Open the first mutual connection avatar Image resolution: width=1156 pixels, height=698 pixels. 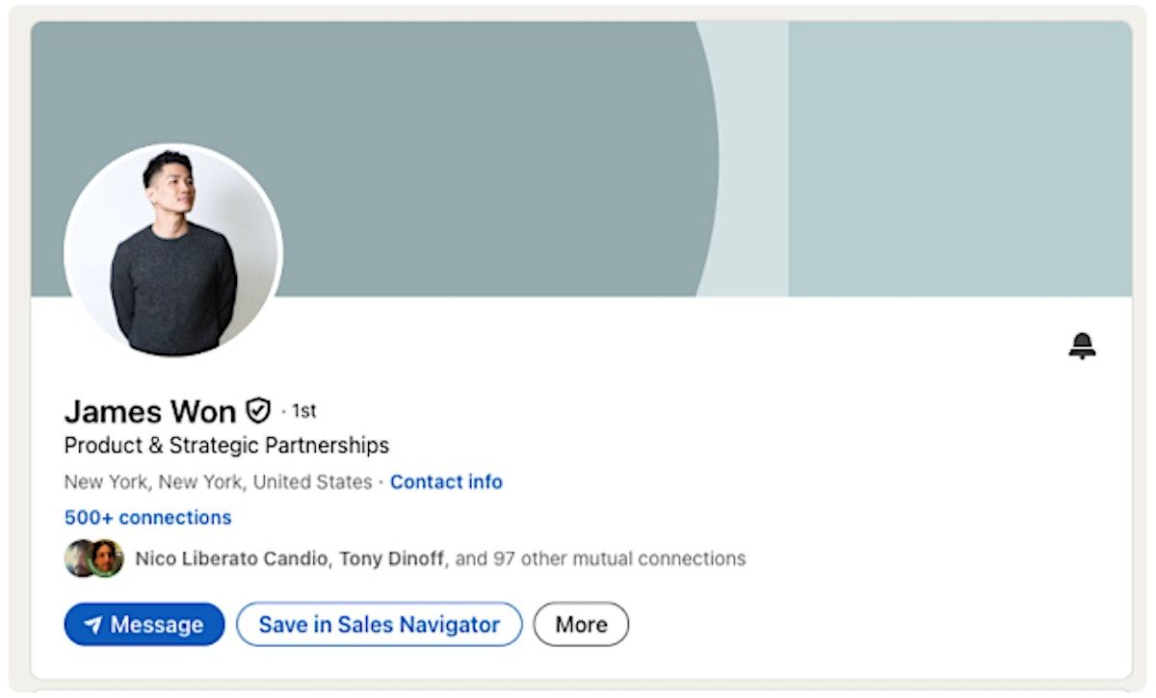(x=78, y=558)
